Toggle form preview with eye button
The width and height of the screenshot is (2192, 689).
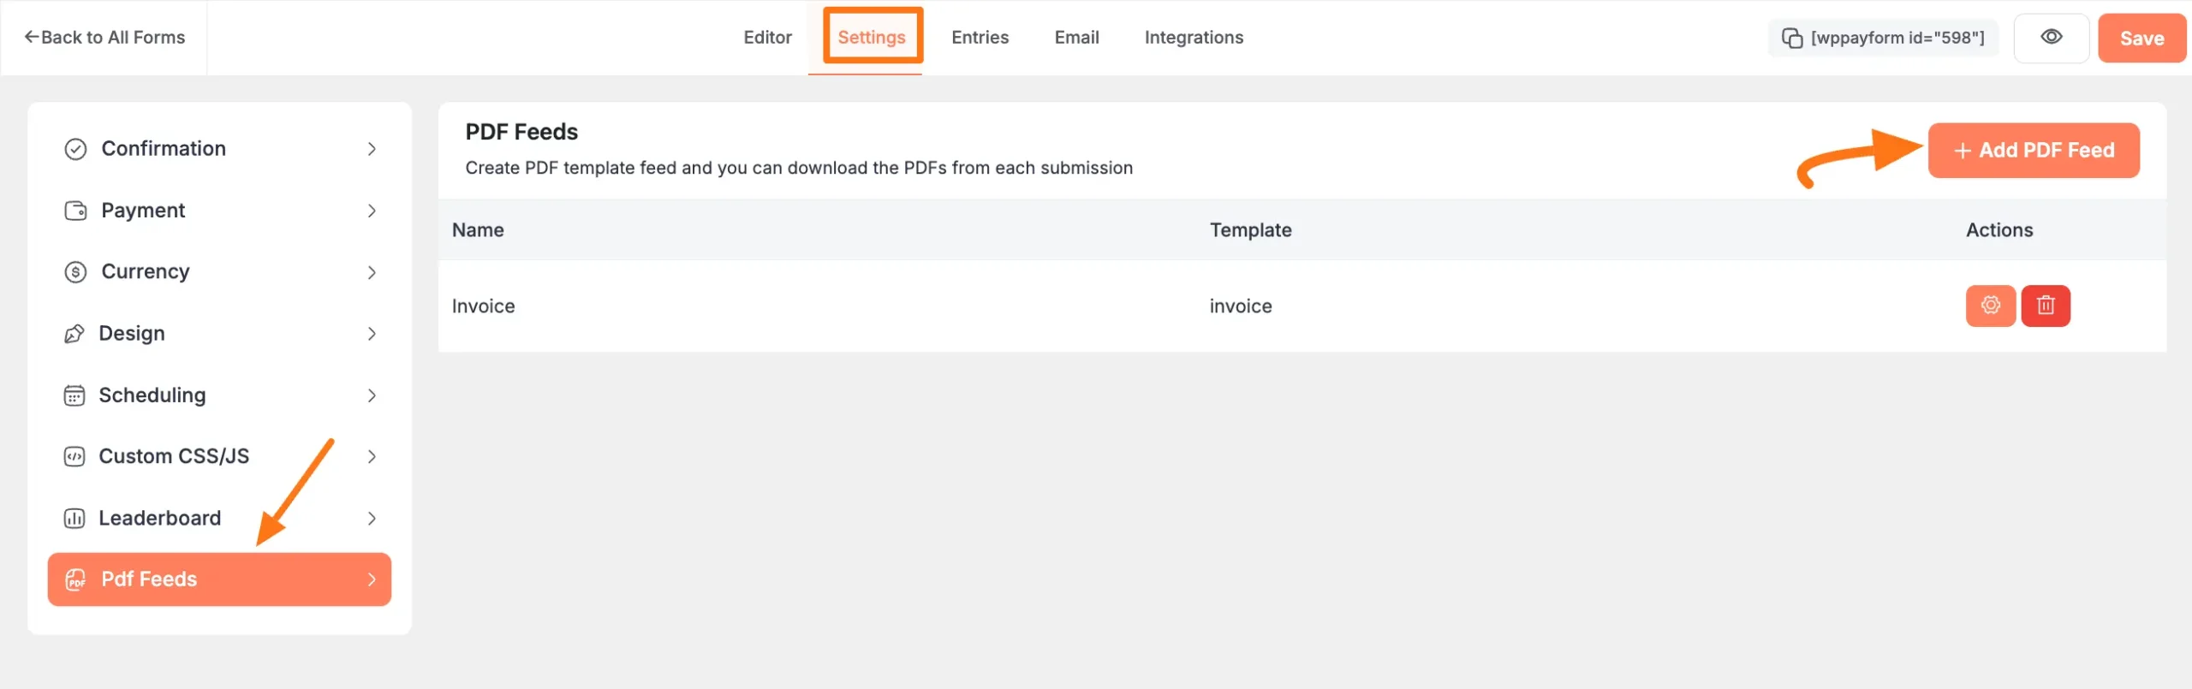[x=2051, y=38]
